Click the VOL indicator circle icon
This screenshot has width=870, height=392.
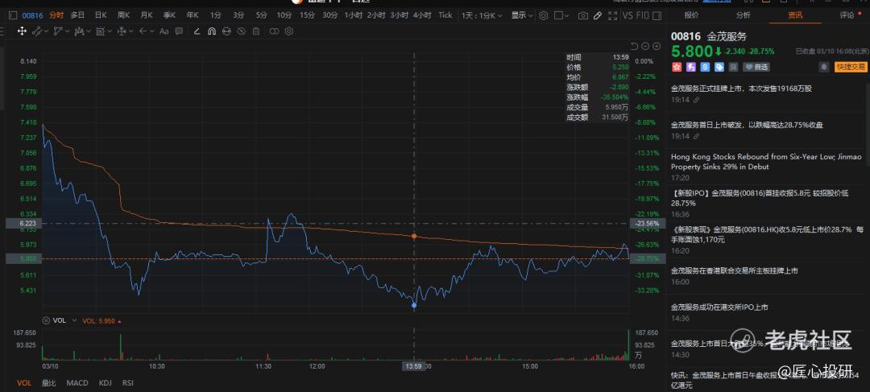pyautogui.click(x=47, y=320)
